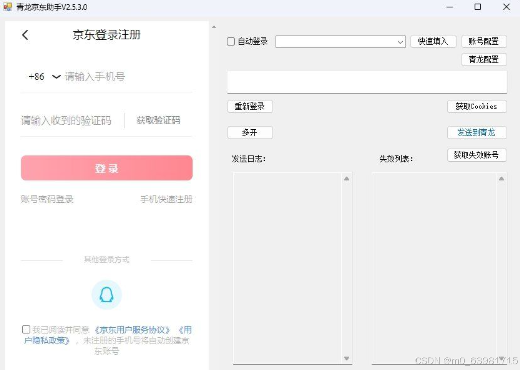Close the 青龙京东助手 window
This screenshot has width=520, height=370.
(x=506, y=7)
